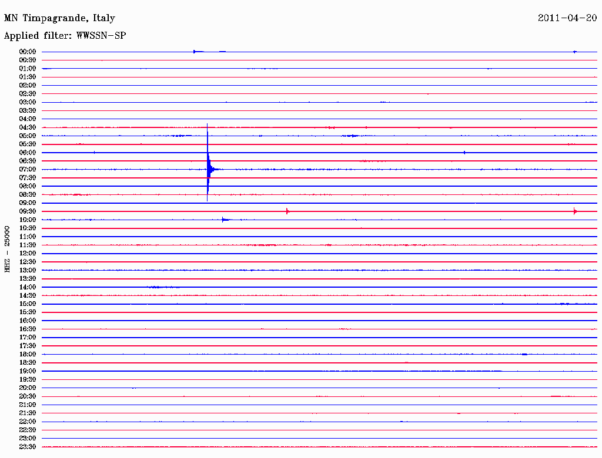Select the 23:30 time label
The width and height of the screenshot is (602, 458).
[x=28, y=447]
